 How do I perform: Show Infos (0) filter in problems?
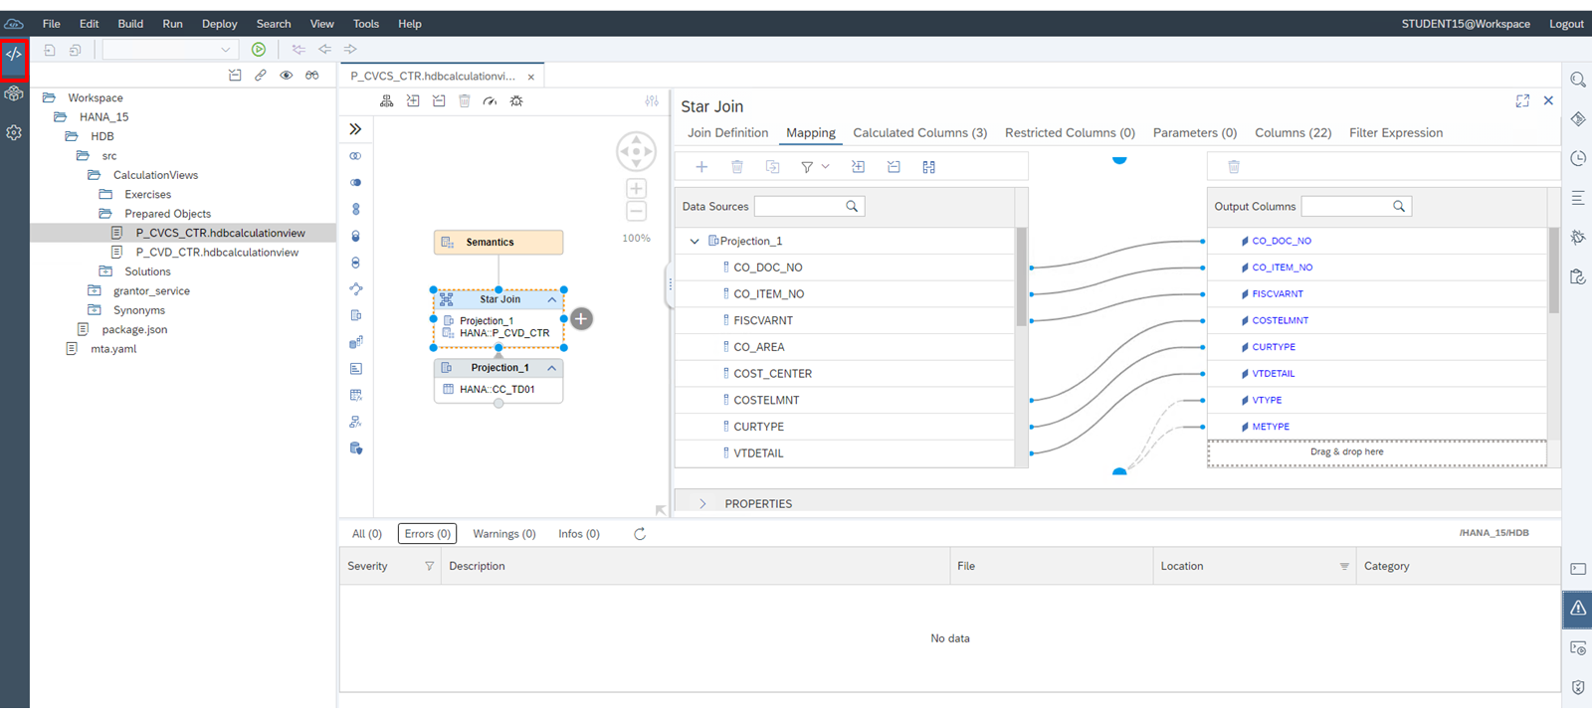[579, 534]
